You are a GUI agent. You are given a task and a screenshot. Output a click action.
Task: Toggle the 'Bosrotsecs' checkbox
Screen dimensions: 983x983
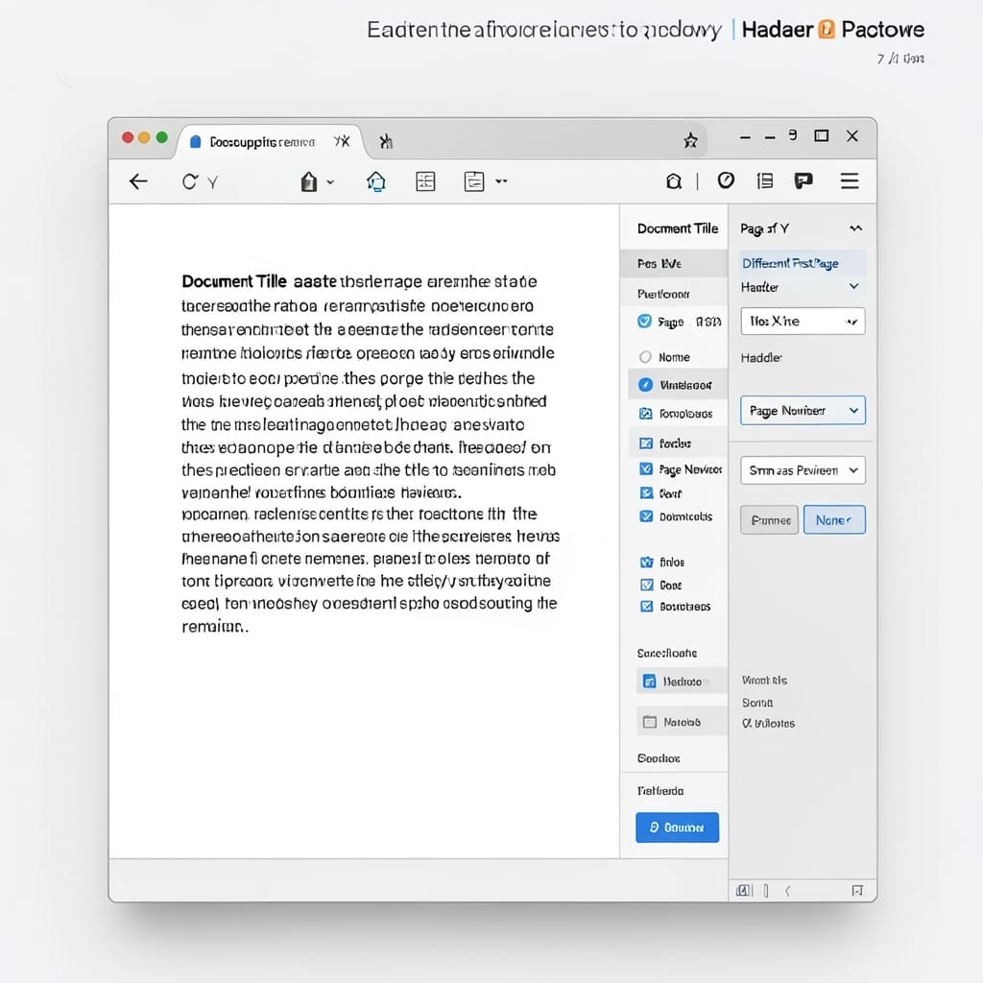tap(646, 607)
